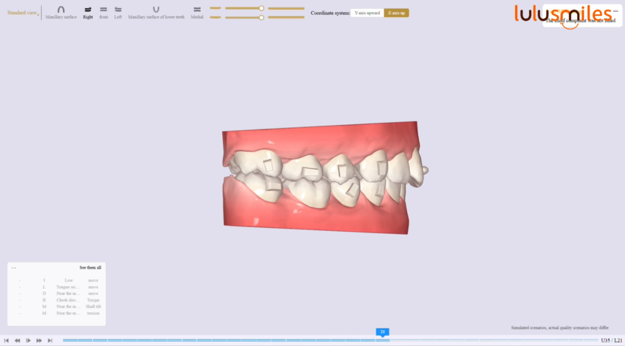Select Z-axis up coordinate system
The height and width of the screenshot is (346, 625).
point(396,13)
